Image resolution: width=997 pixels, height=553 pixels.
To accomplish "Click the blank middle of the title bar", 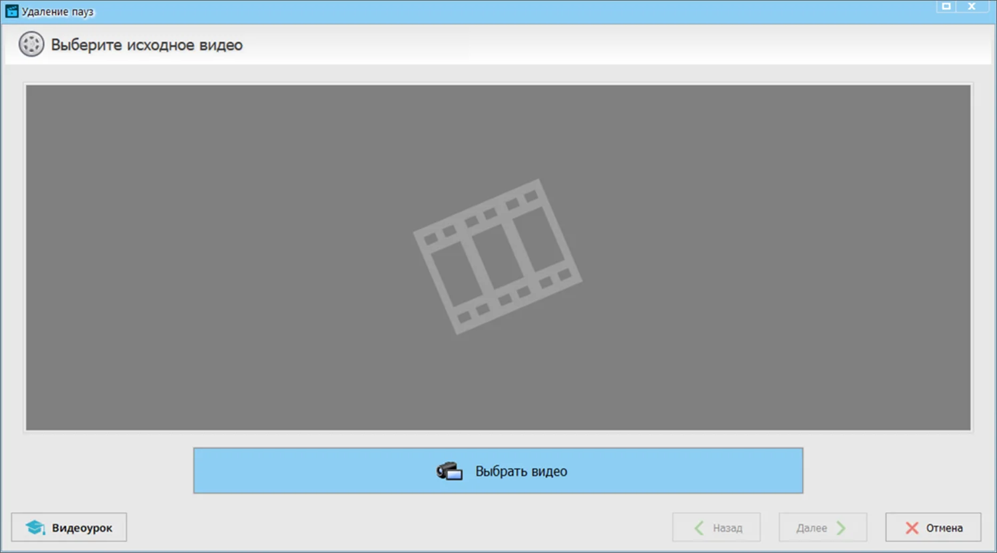I will (500, 12).
